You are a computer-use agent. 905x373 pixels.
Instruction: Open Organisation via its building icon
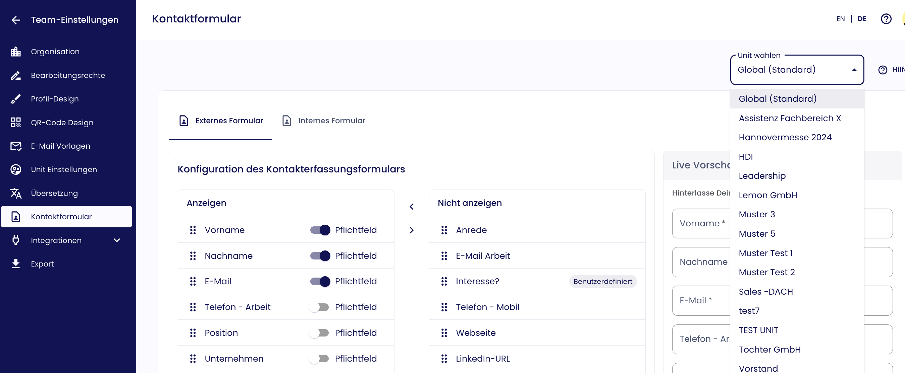click(x=16, y=52)
